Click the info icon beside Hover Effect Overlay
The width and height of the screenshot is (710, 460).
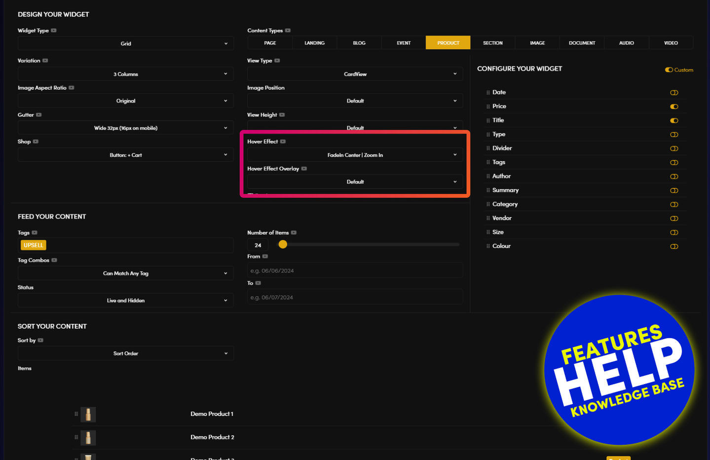[304, 169]
